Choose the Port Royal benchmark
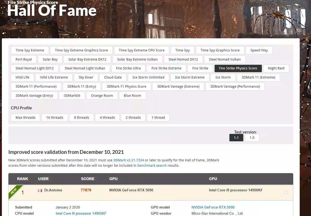This screenshot has height=216, width=311. [24, 59]
